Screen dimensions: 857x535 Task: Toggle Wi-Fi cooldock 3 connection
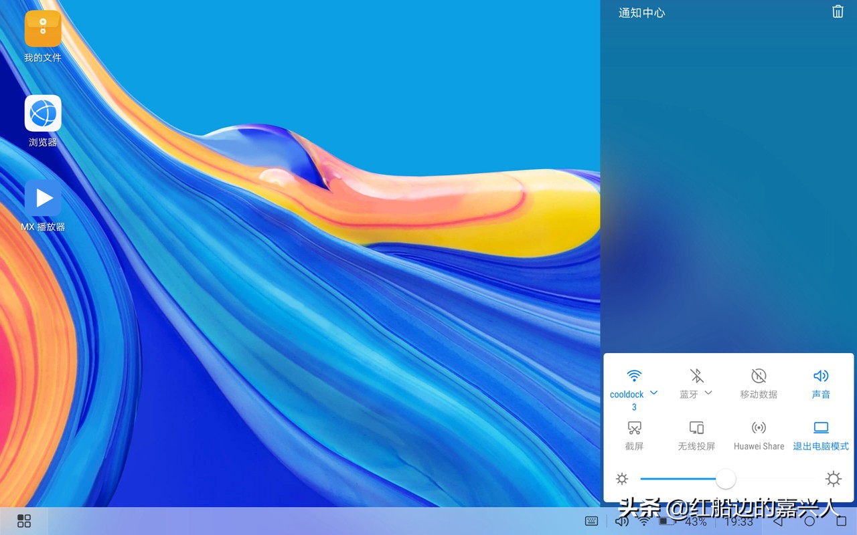pos(634,376)
